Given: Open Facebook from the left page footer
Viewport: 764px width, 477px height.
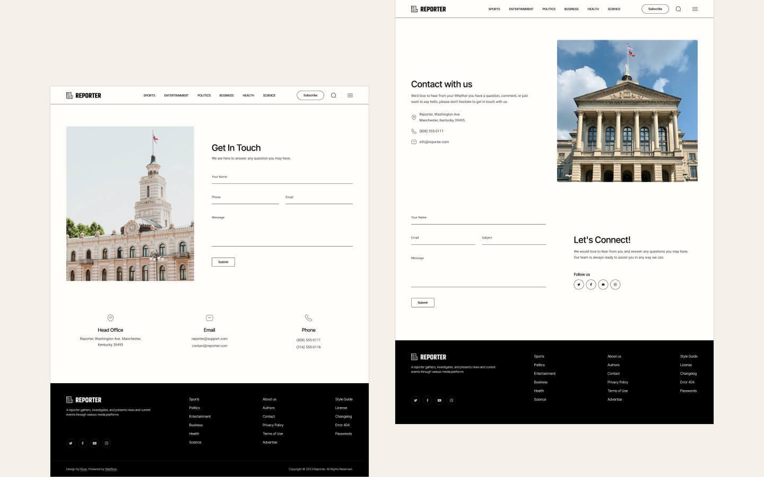Looking at the screenshot, I should tap(83, 443).
